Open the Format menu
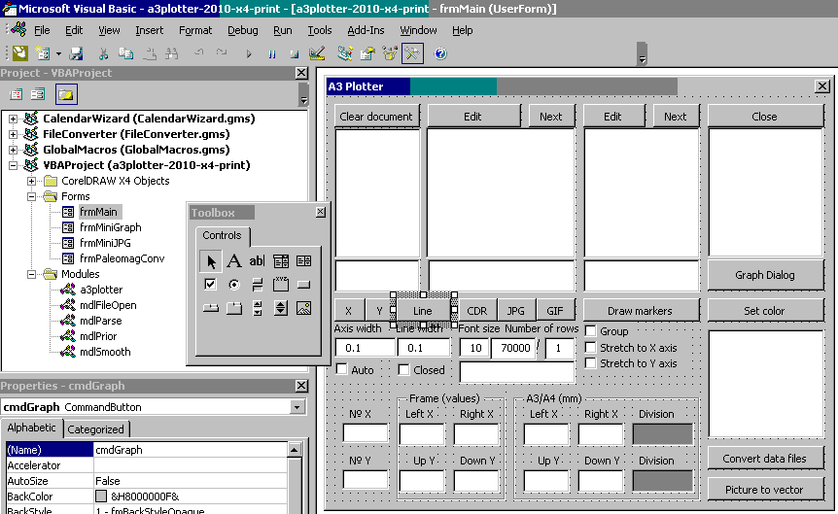The height and width of the screenshot is (514, 838). click(x=195, y=30)
